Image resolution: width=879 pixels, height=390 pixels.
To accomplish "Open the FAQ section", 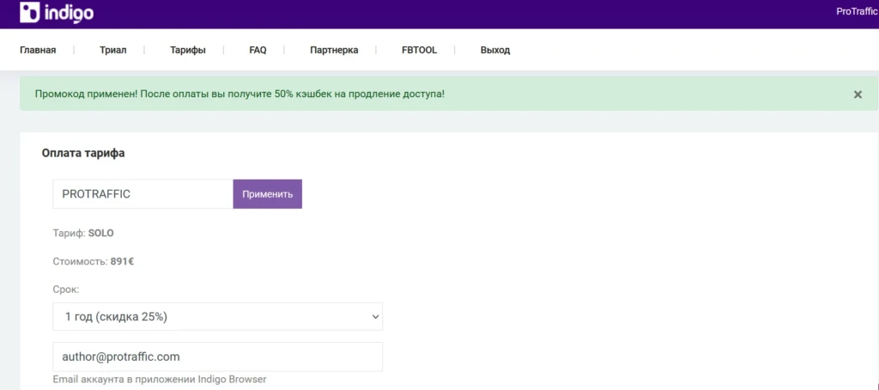I will click(x=258, y=50).
